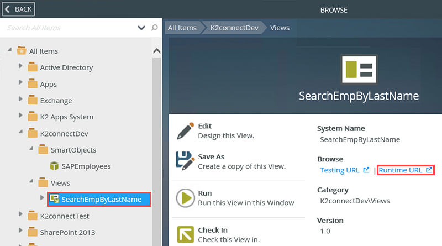Click the tree scrollbar up arrow
The image size is (442, 246).
(157, 51)
